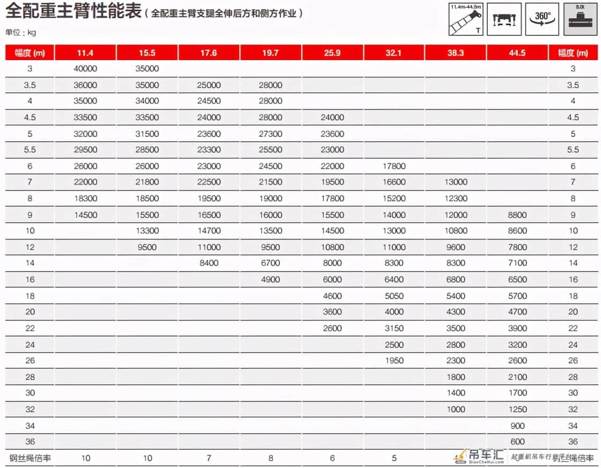601x468 pixels.
Task: Click rope ratio 7 under column 17.6
Action: [209, 458]
